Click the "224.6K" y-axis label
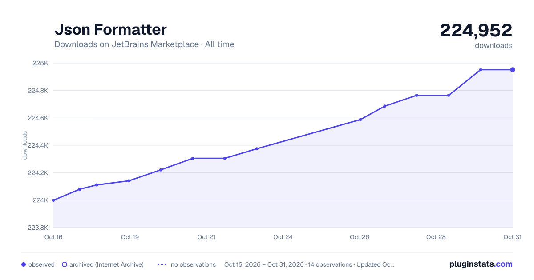The width and height of the screenshot is (534, 280). [x=38, y=118]
